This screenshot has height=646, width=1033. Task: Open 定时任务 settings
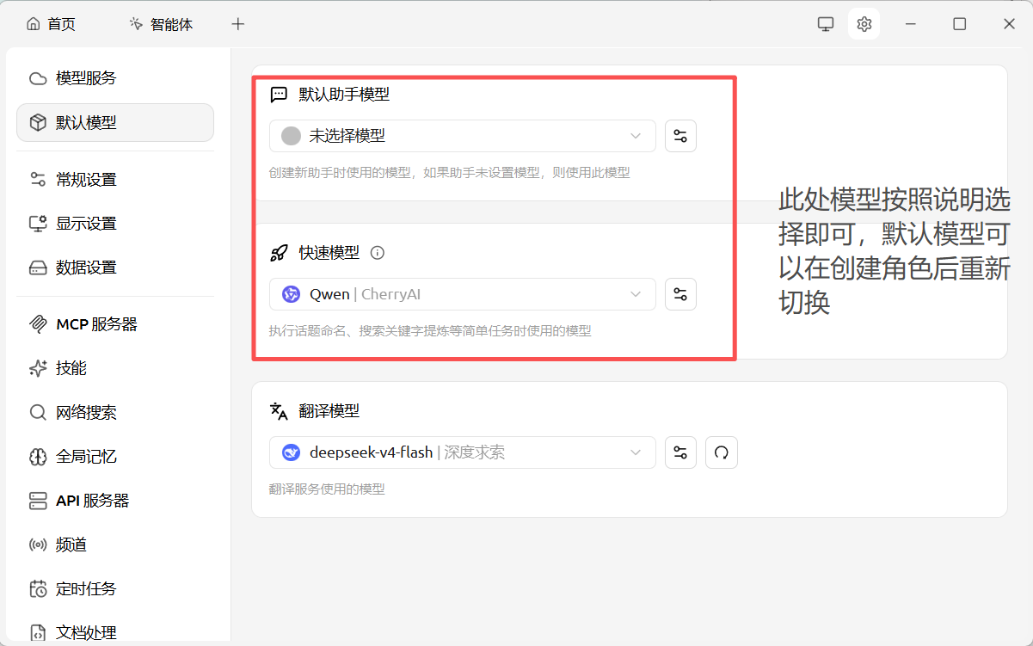tap(115, 589)
